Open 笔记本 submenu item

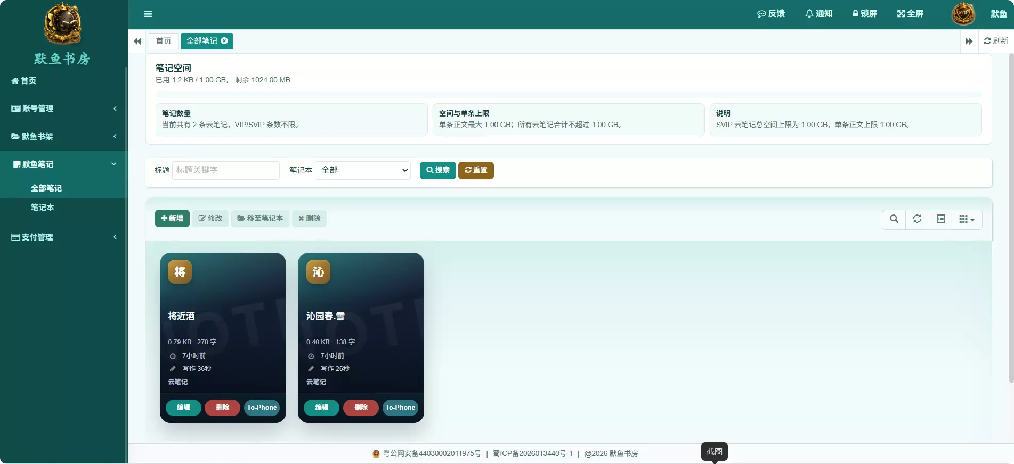43,208
